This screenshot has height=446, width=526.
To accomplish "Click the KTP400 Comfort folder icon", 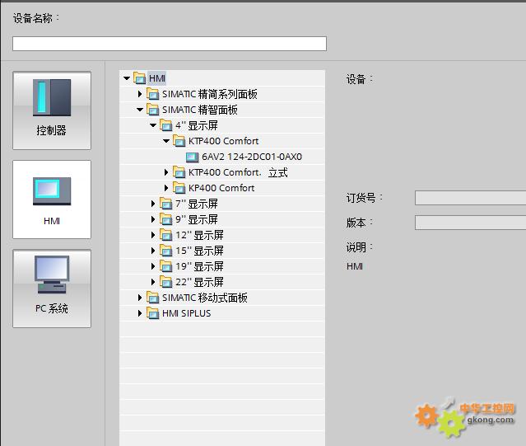I will 179,141.
